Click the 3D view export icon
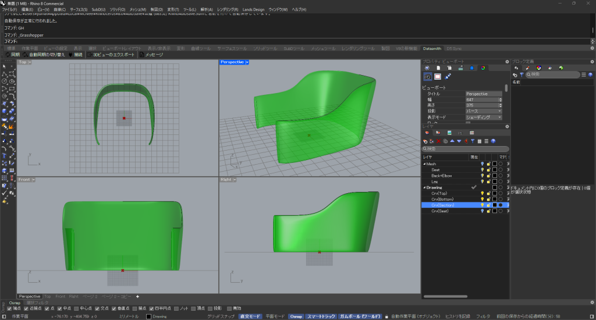This screenshot has height=320, width=596. (x=88, y=55)
